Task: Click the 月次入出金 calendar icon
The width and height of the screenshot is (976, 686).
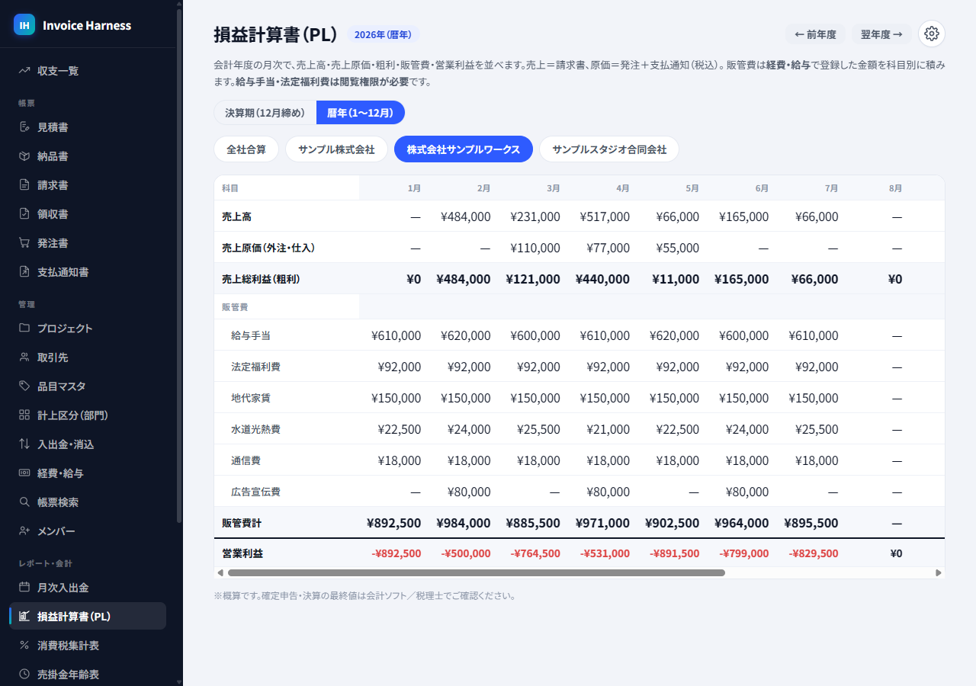Action: coord(24,588)
